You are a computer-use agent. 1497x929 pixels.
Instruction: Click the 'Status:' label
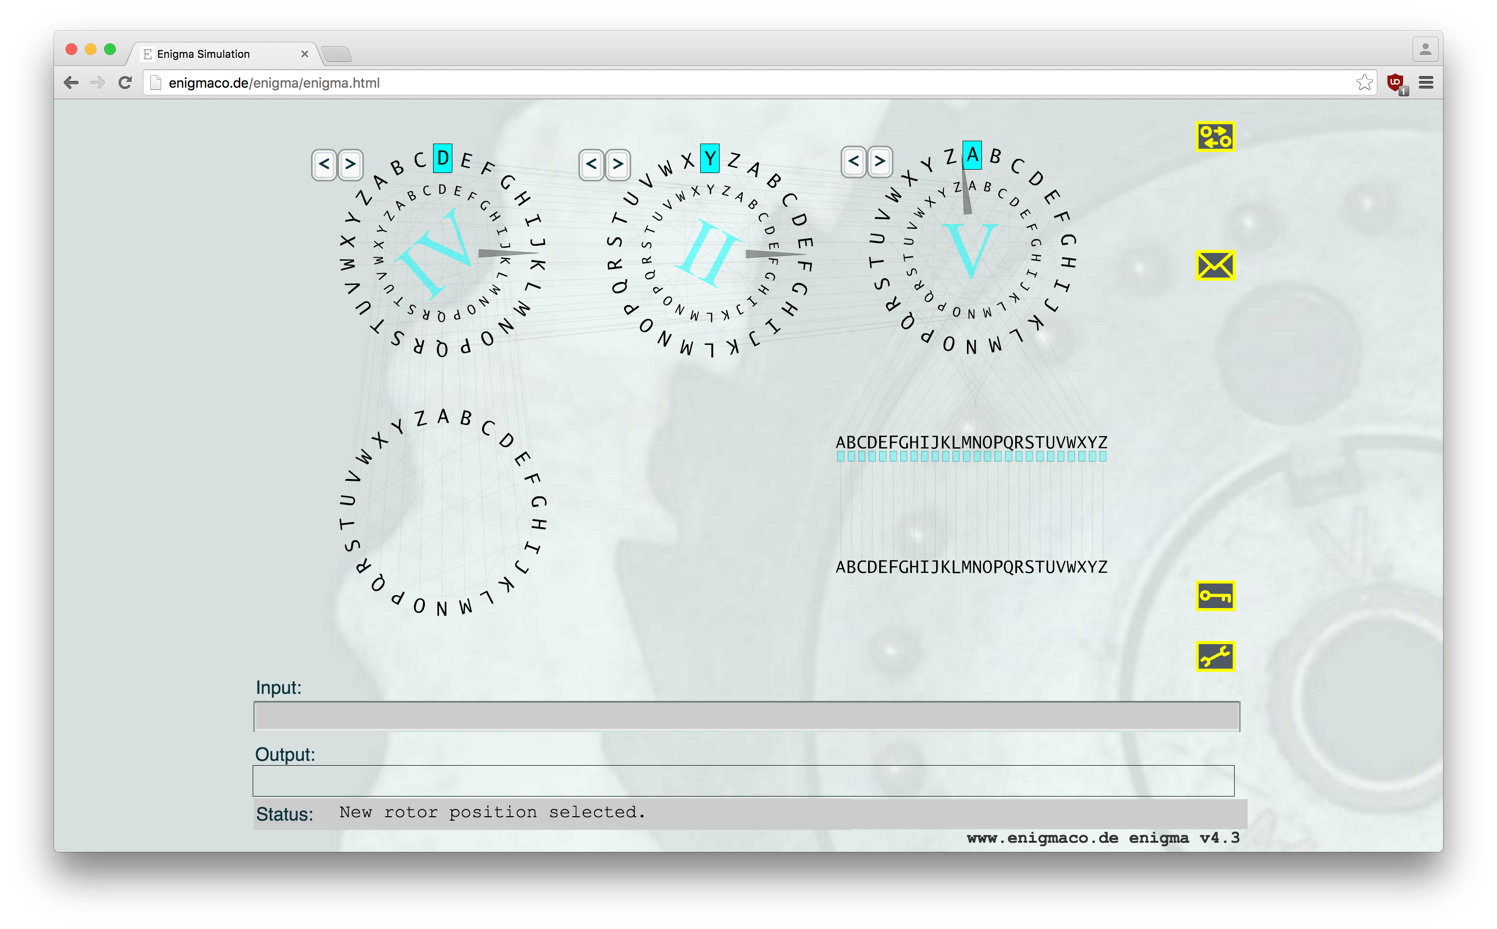(x=285, y=814)
